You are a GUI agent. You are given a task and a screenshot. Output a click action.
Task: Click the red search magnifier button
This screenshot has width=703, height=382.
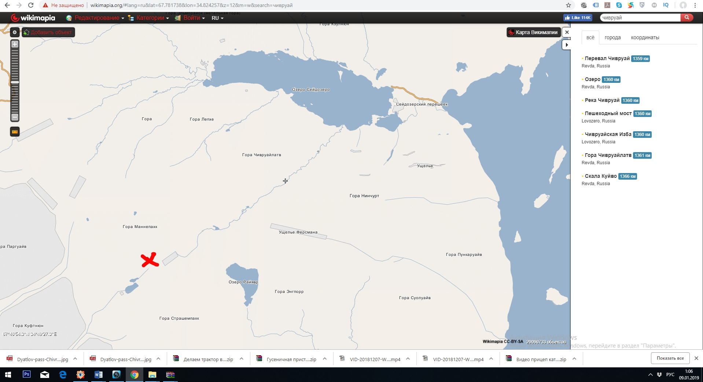(x=687, y=18)
